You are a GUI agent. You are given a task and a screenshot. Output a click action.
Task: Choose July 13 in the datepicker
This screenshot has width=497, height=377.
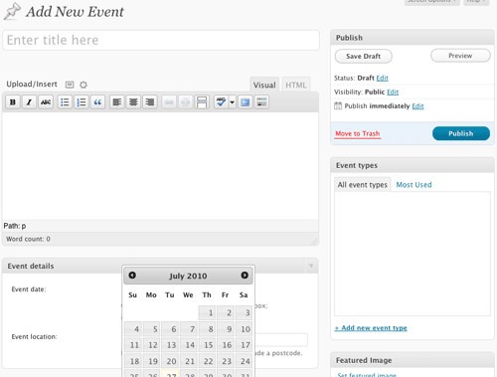pyautogui.click(x=170, y=345)
